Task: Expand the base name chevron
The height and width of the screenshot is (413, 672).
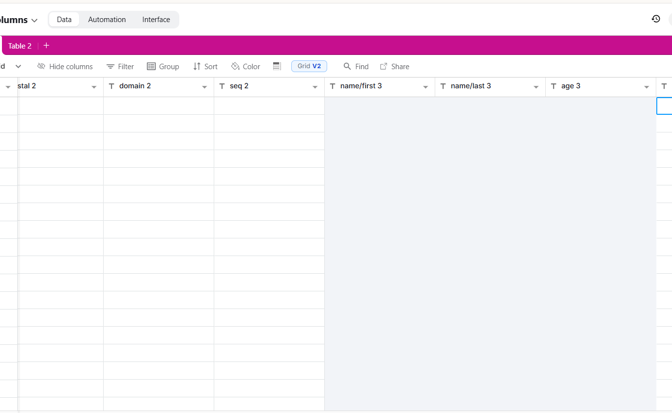Action: (34, 21)
